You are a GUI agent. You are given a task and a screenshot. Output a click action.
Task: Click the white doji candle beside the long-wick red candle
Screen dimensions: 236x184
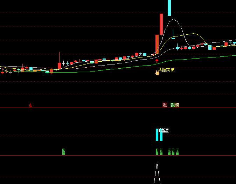tap(63, 63)
